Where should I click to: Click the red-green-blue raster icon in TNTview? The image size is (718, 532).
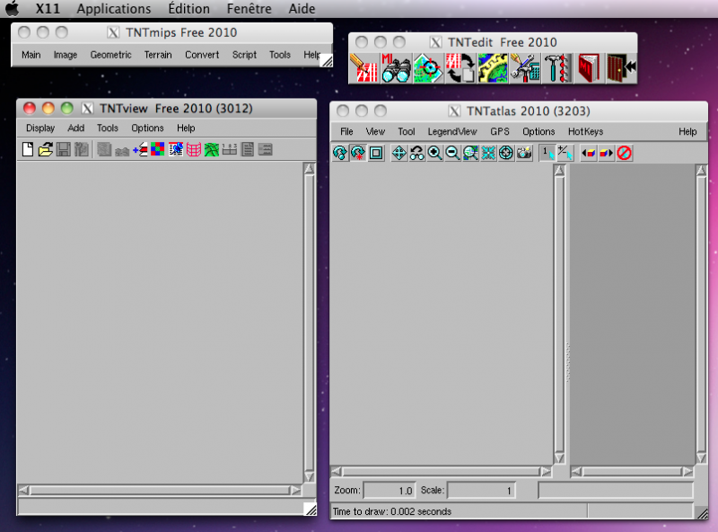click(157, 150)
